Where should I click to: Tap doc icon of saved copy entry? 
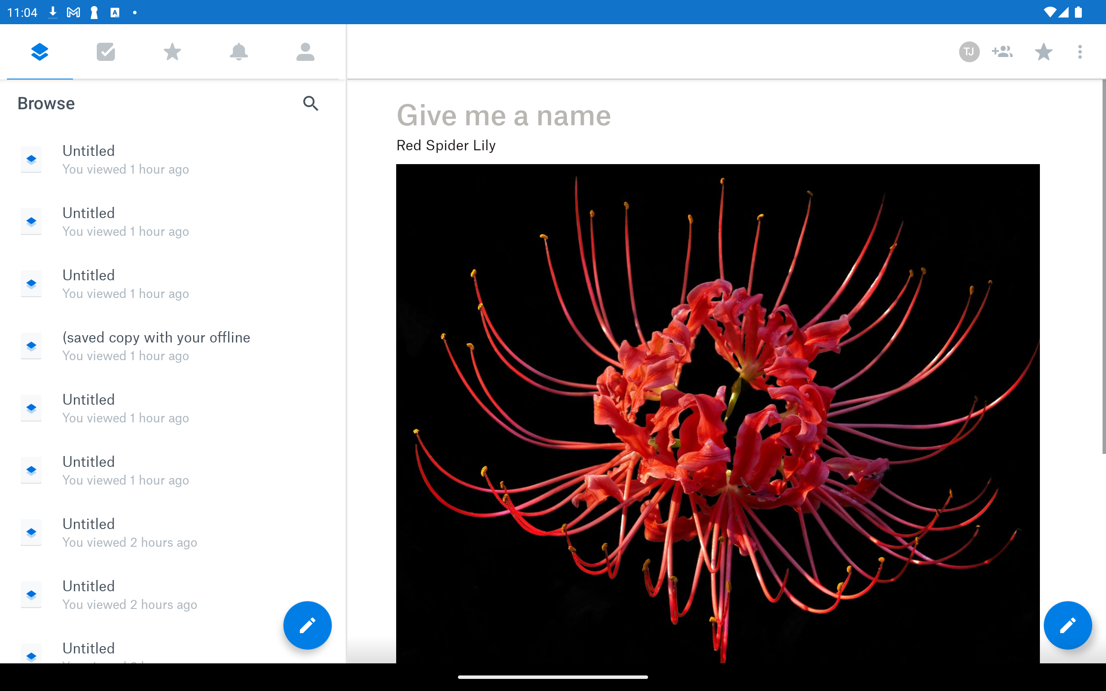click(x=31, y=346)
